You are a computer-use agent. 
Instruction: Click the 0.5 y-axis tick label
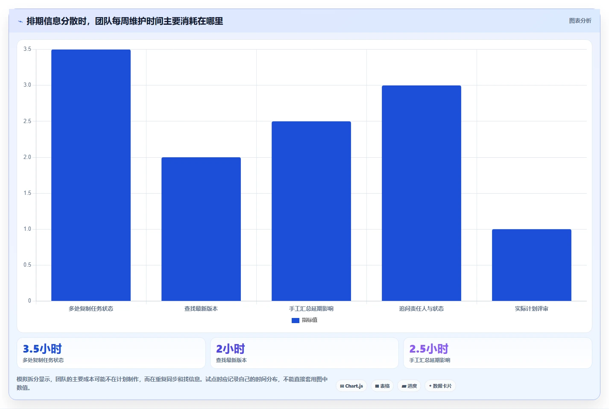click(x=27, y=265)
